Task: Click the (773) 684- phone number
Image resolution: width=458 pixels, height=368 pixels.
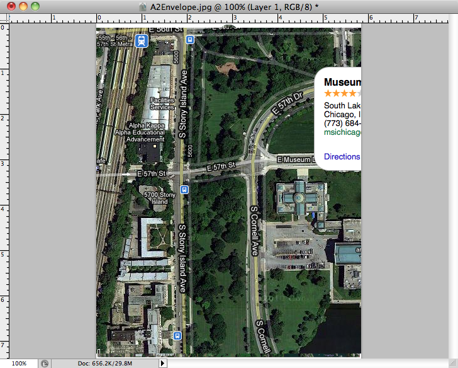Action: 342,124
